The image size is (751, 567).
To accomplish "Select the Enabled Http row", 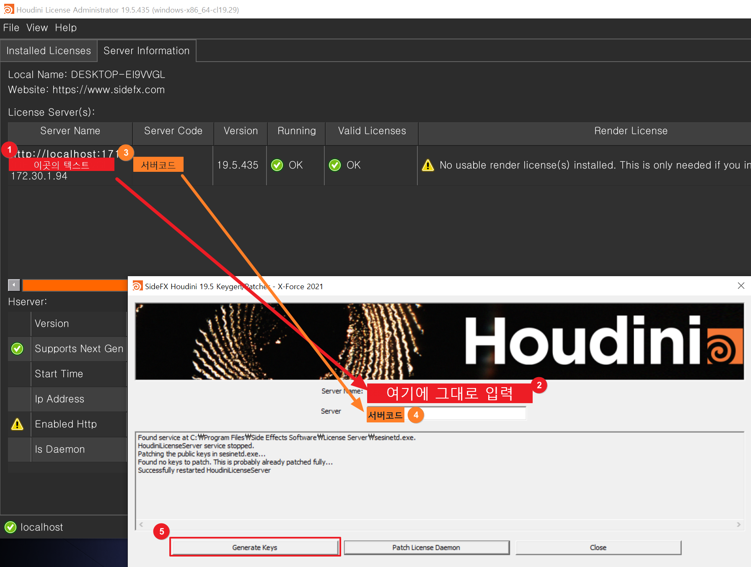I will (67, 424).
